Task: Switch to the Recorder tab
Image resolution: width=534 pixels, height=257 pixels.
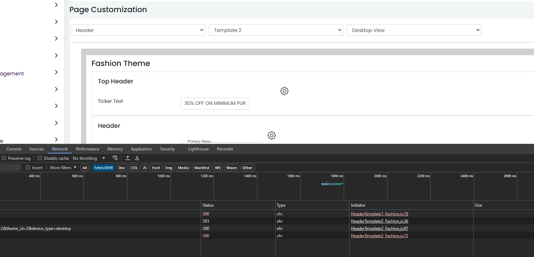Action: (225, 149)
